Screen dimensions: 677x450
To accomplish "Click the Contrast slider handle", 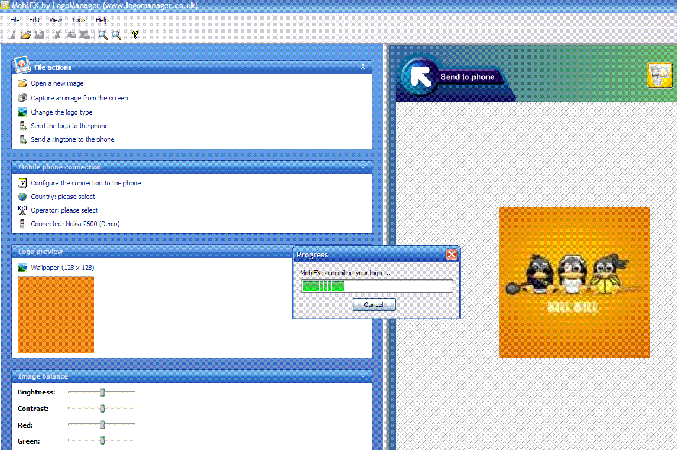I will click(x=102, y=408).
